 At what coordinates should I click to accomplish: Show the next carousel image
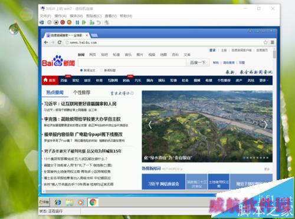[x=265, y=124]
